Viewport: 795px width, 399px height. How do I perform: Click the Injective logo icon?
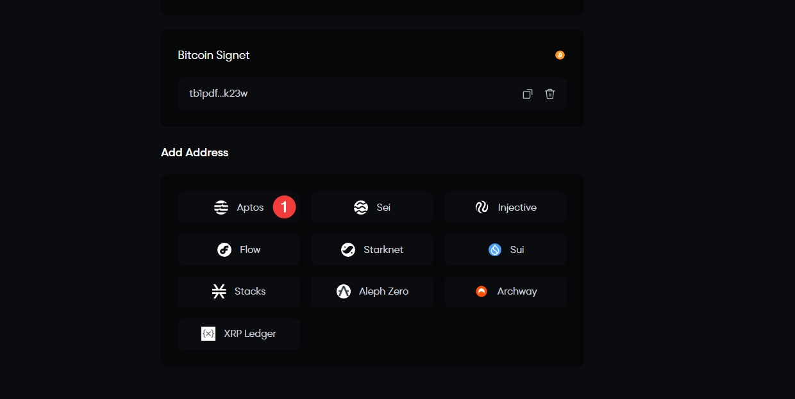(482, 208)
